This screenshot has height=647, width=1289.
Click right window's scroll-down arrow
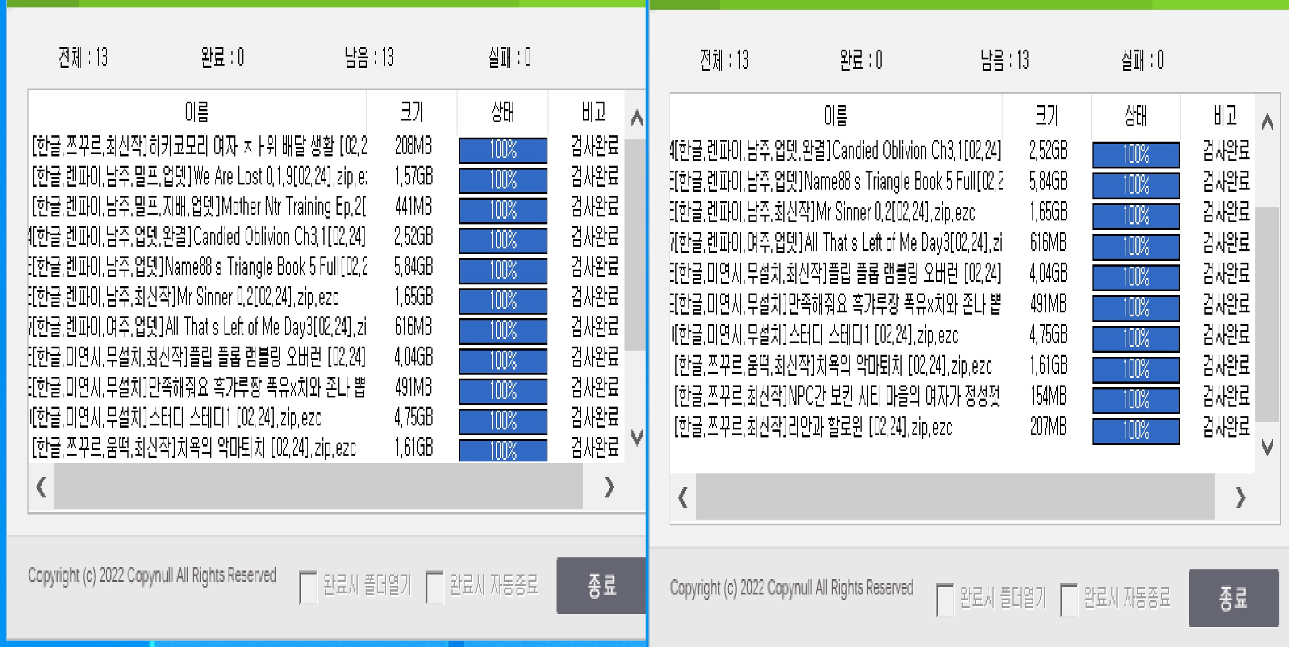(x=1267, y=447)
